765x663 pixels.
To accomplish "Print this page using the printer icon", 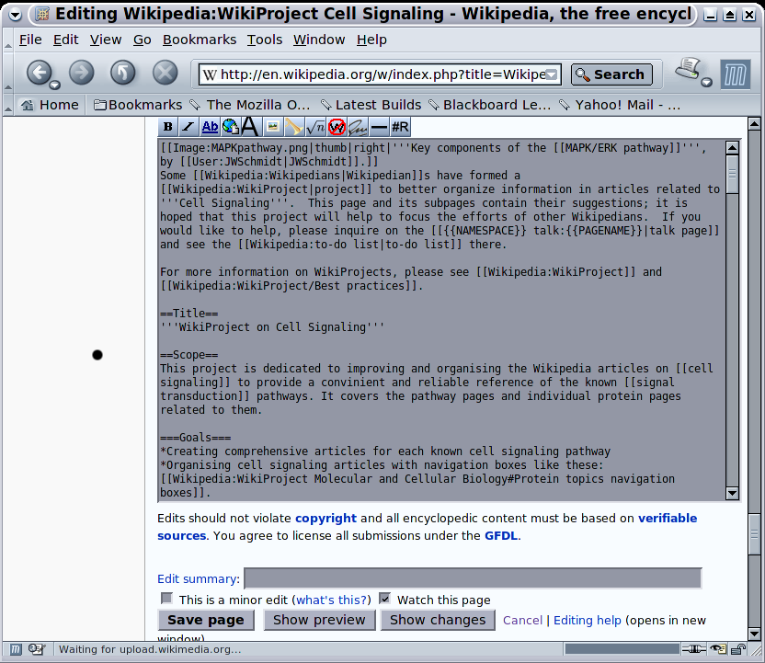I will 688,69.
